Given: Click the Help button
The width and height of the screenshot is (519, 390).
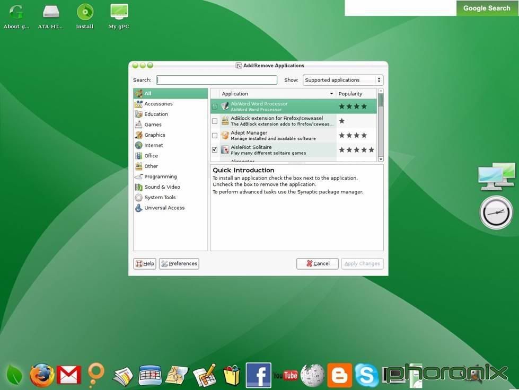Looking at the screenshot, I should pos(145,264).
